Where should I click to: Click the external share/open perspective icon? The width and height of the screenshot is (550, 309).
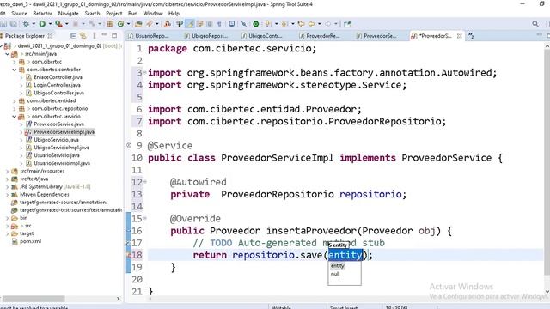347,24
